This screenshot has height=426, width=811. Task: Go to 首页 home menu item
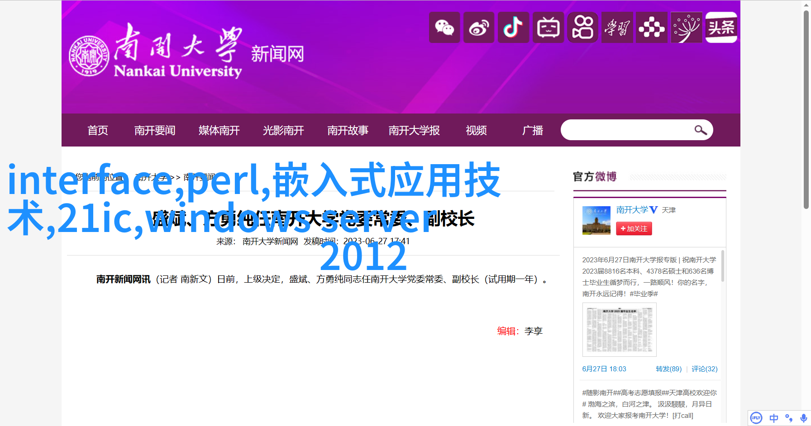point(98,130)
